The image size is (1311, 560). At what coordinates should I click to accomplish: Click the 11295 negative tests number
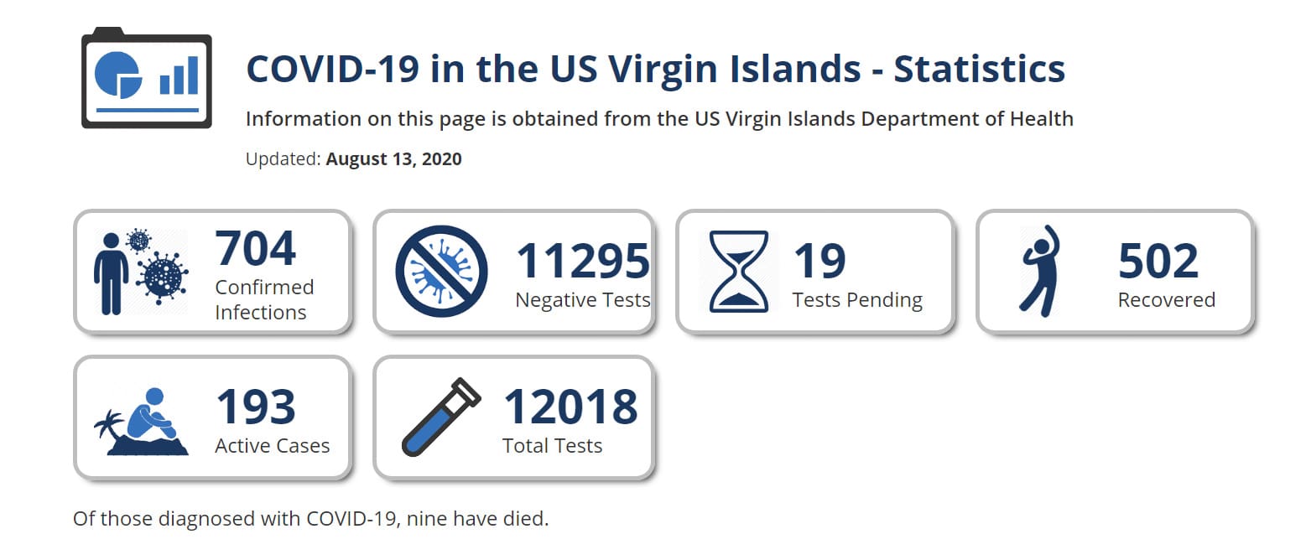coord(582,261)
